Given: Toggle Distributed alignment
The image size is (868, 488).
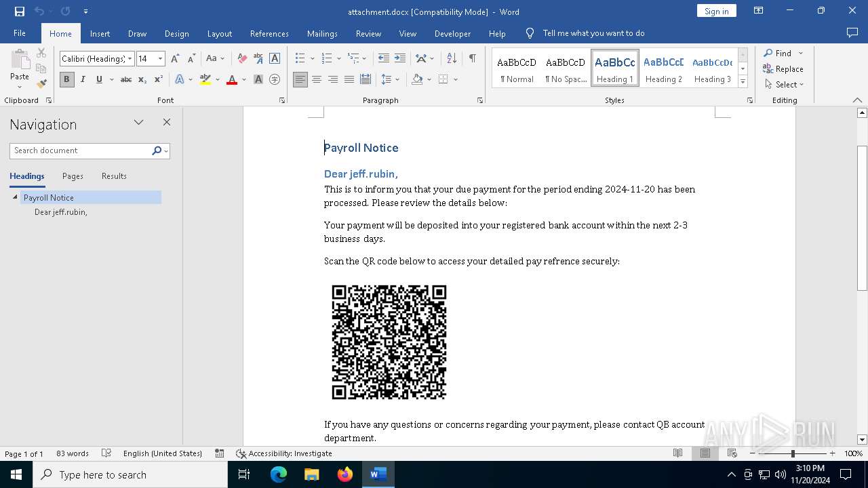Looking at the screenshot, I should [x=366, y=79].
